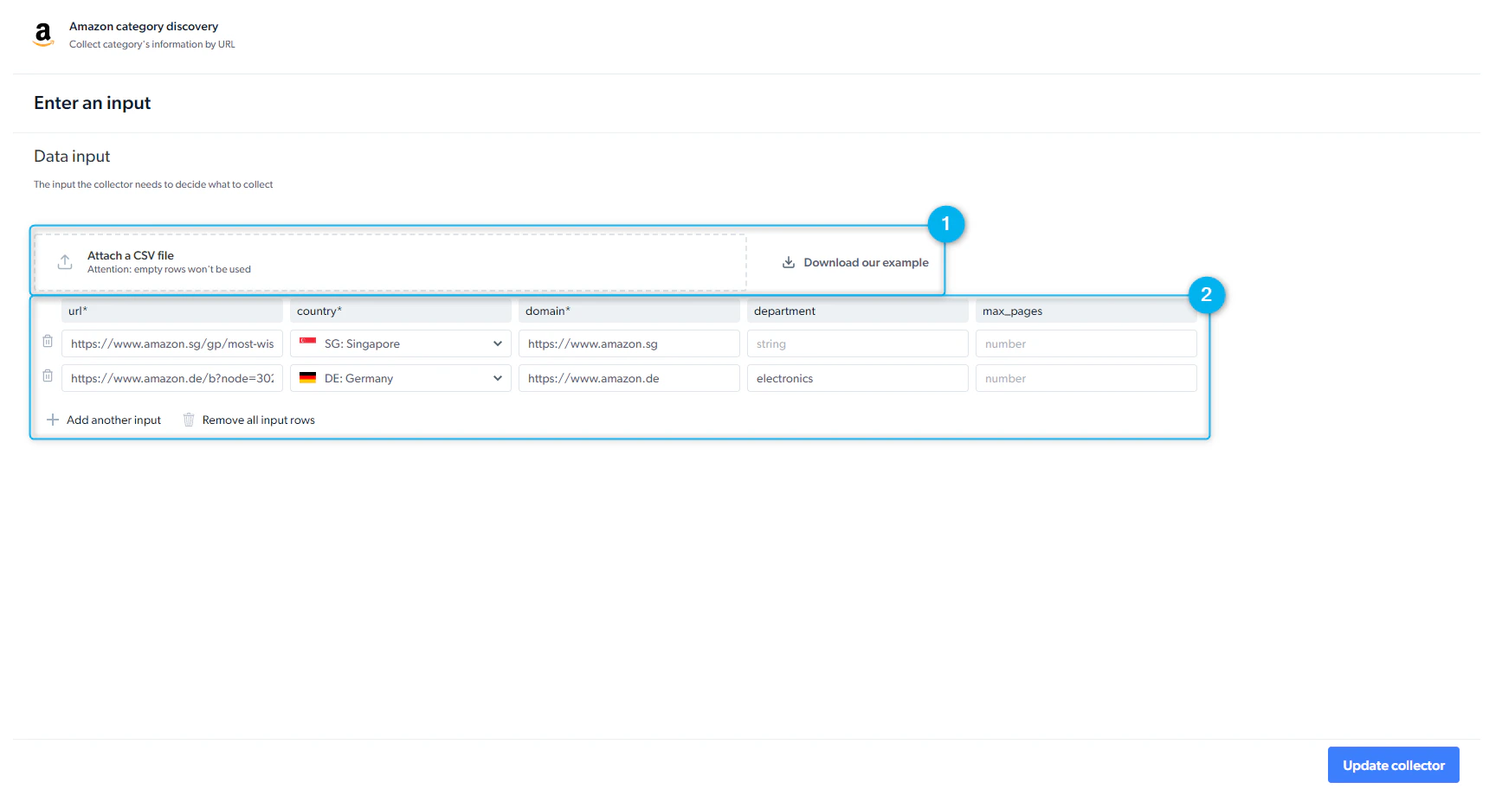1502x789 pixels.
Task: Click Collect category's information by URL text
Action: pos(152,44)
